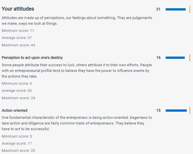
Task: Select the "Average score: 37" text
Action: click(17, 38)
